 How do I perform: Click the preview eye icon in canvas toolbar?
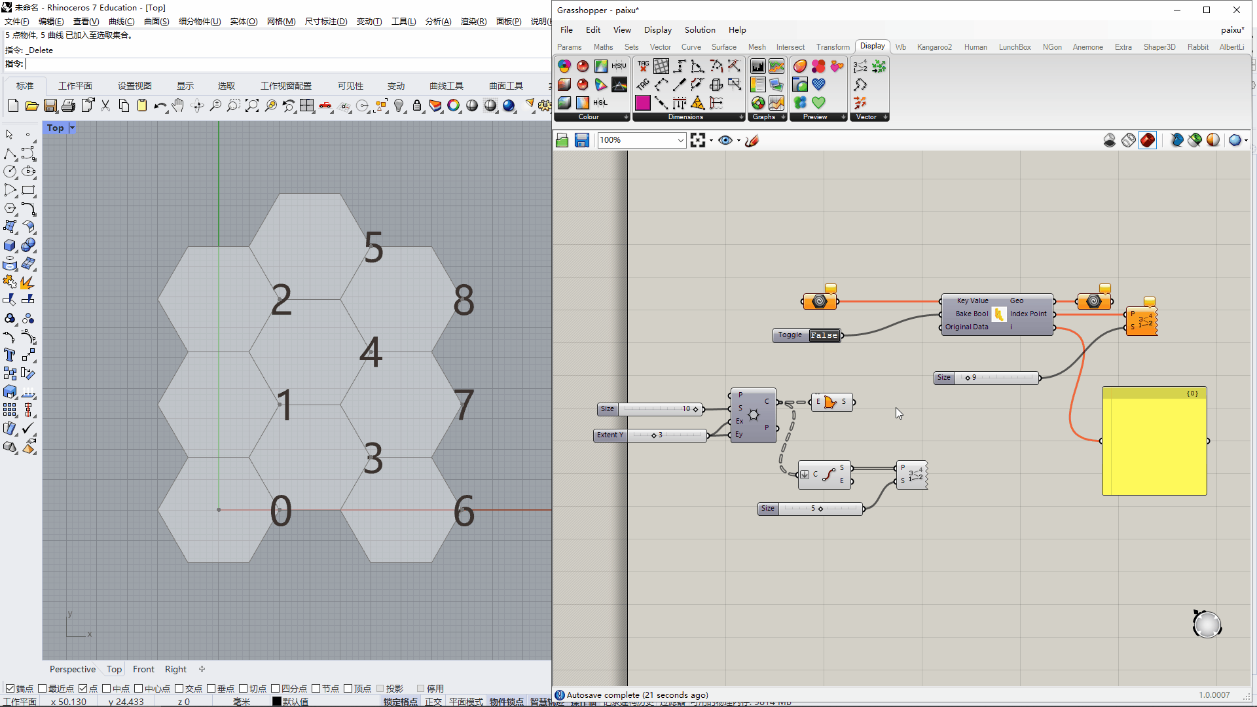[725, 140]
